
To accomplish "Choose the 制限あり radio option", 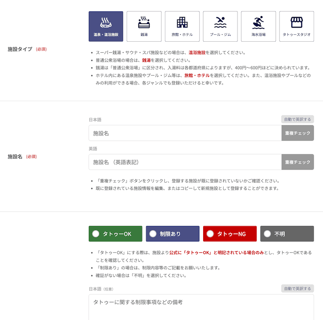I will (173, 234).
